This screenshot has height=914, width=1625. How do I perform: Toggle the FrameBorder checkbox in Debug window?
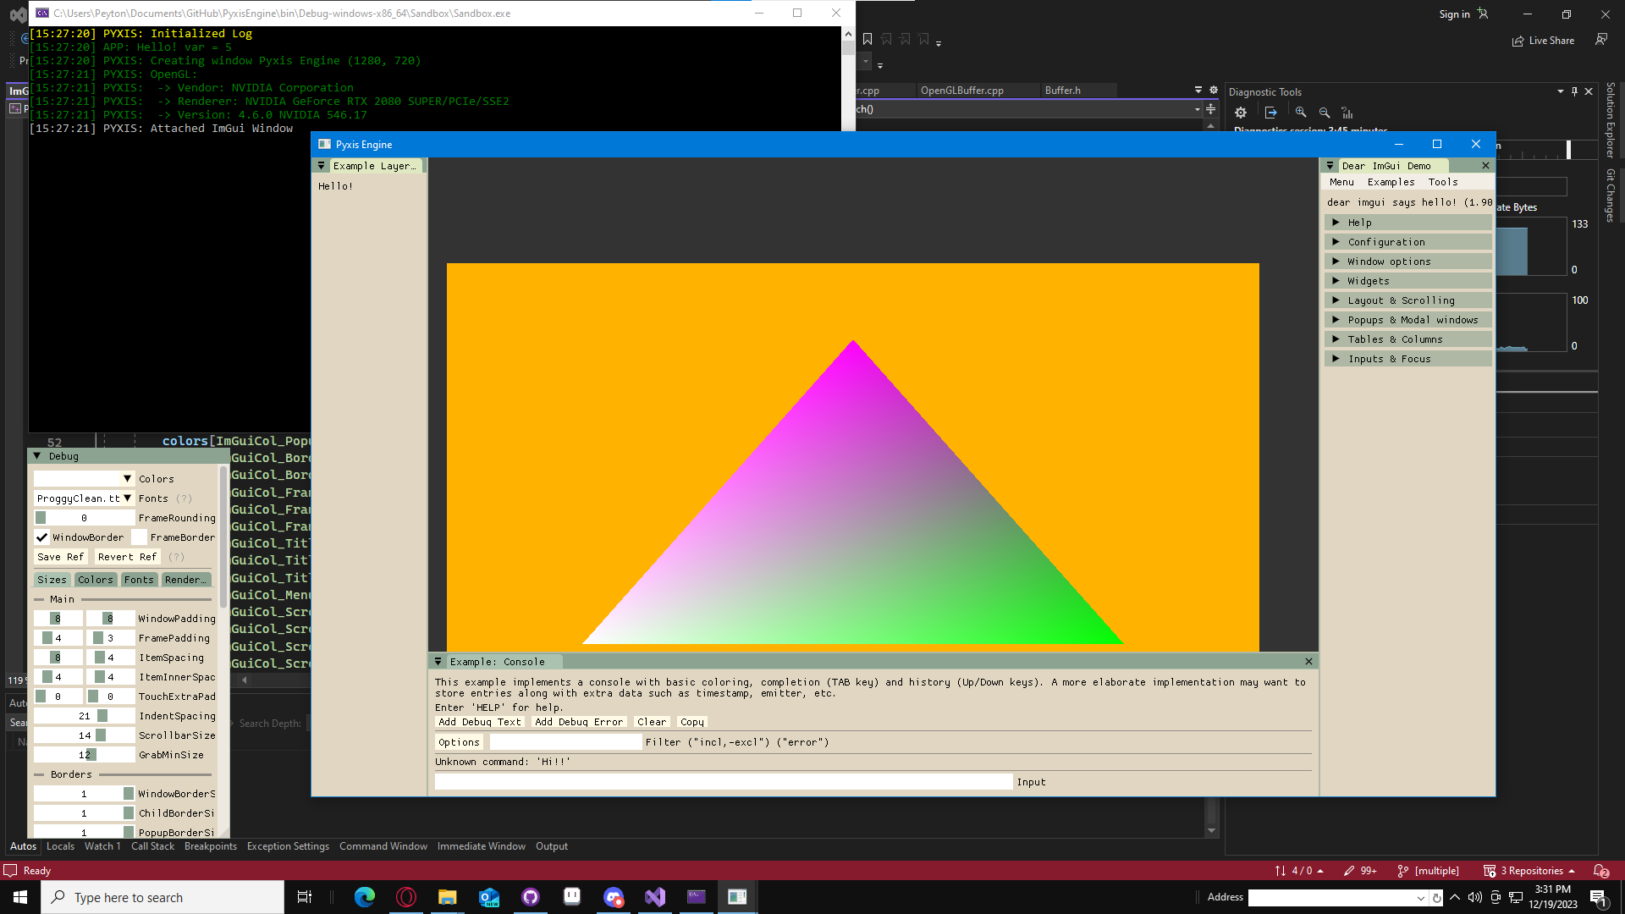[x=139, y=537]
